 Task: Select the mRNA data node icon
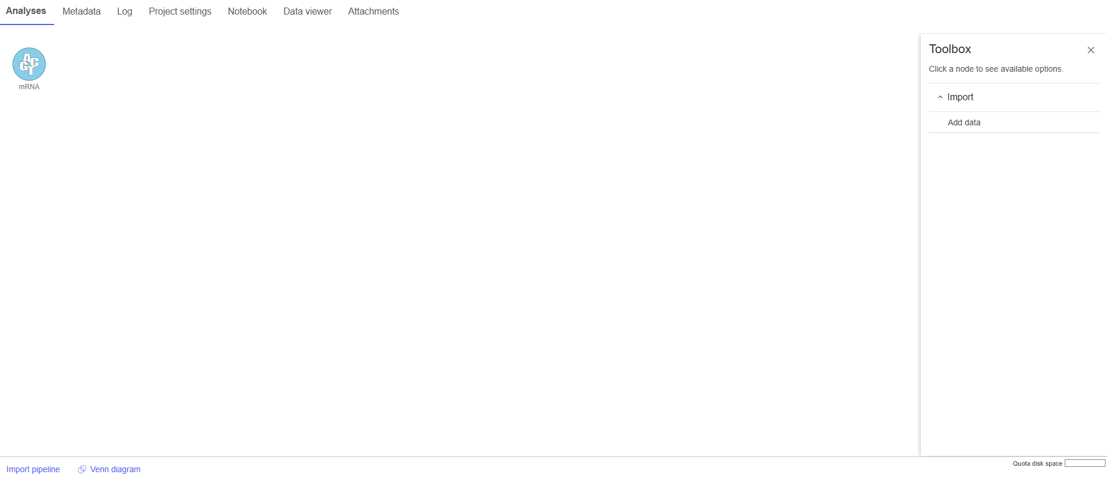pos(29,64)
